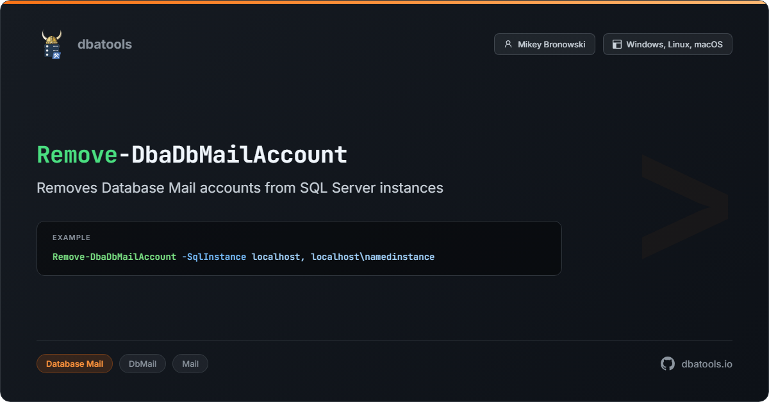Click the person icon beside Mikey Bronowski
The height and width of the screenshot is (402, 769).
tap(508, 44)
